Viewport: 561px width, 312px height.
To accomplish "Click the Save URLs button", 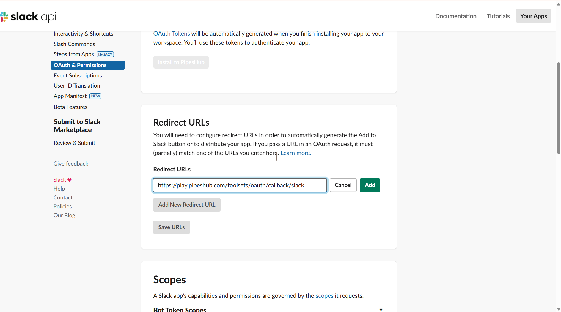I will click(x=171, y=227).
